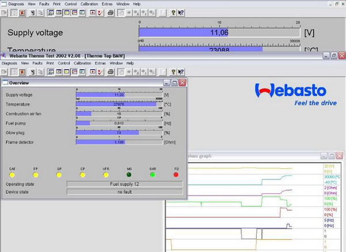Screen dimensions: 346x252
Task: Click the red X stop icon in the back window's top toolbar
Action: point(22,13)
